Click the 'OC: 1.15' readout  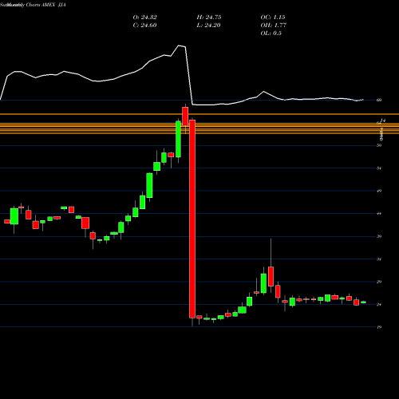coord(273,18)
